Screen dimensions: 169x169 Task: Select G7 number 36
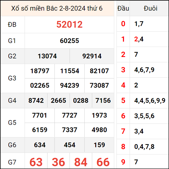(58, 162)
